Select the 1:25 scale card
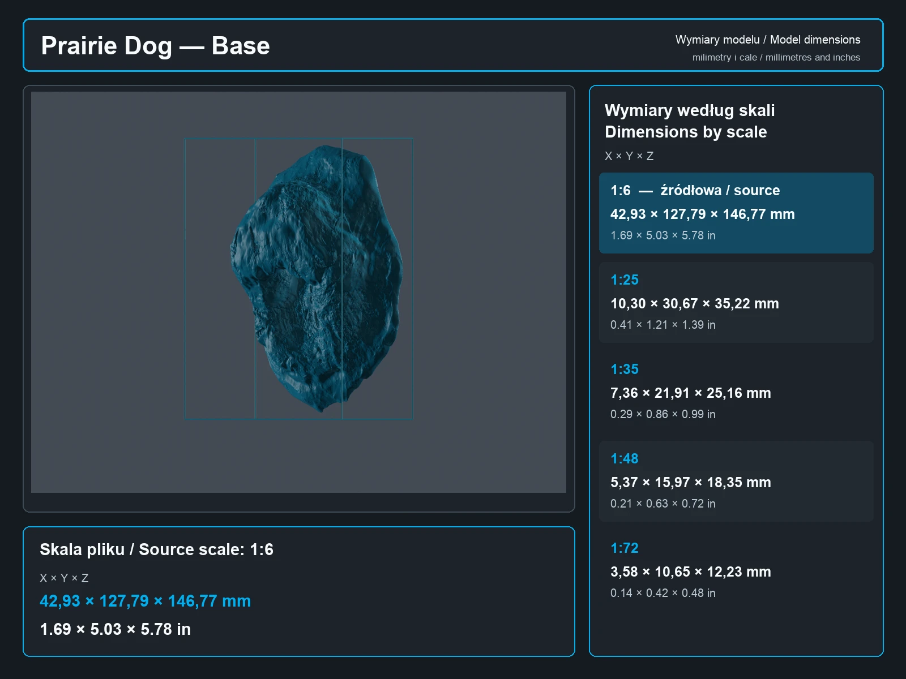 pos(736,302)
